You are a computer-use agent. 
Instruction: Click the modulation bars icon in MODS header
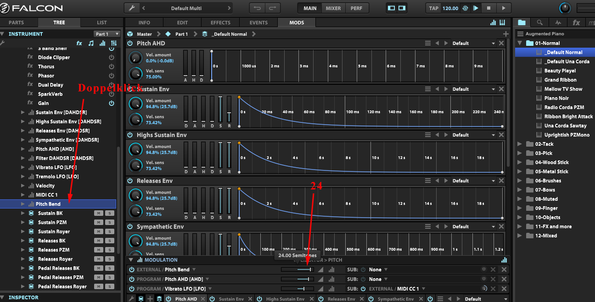(x=493, y=22)
